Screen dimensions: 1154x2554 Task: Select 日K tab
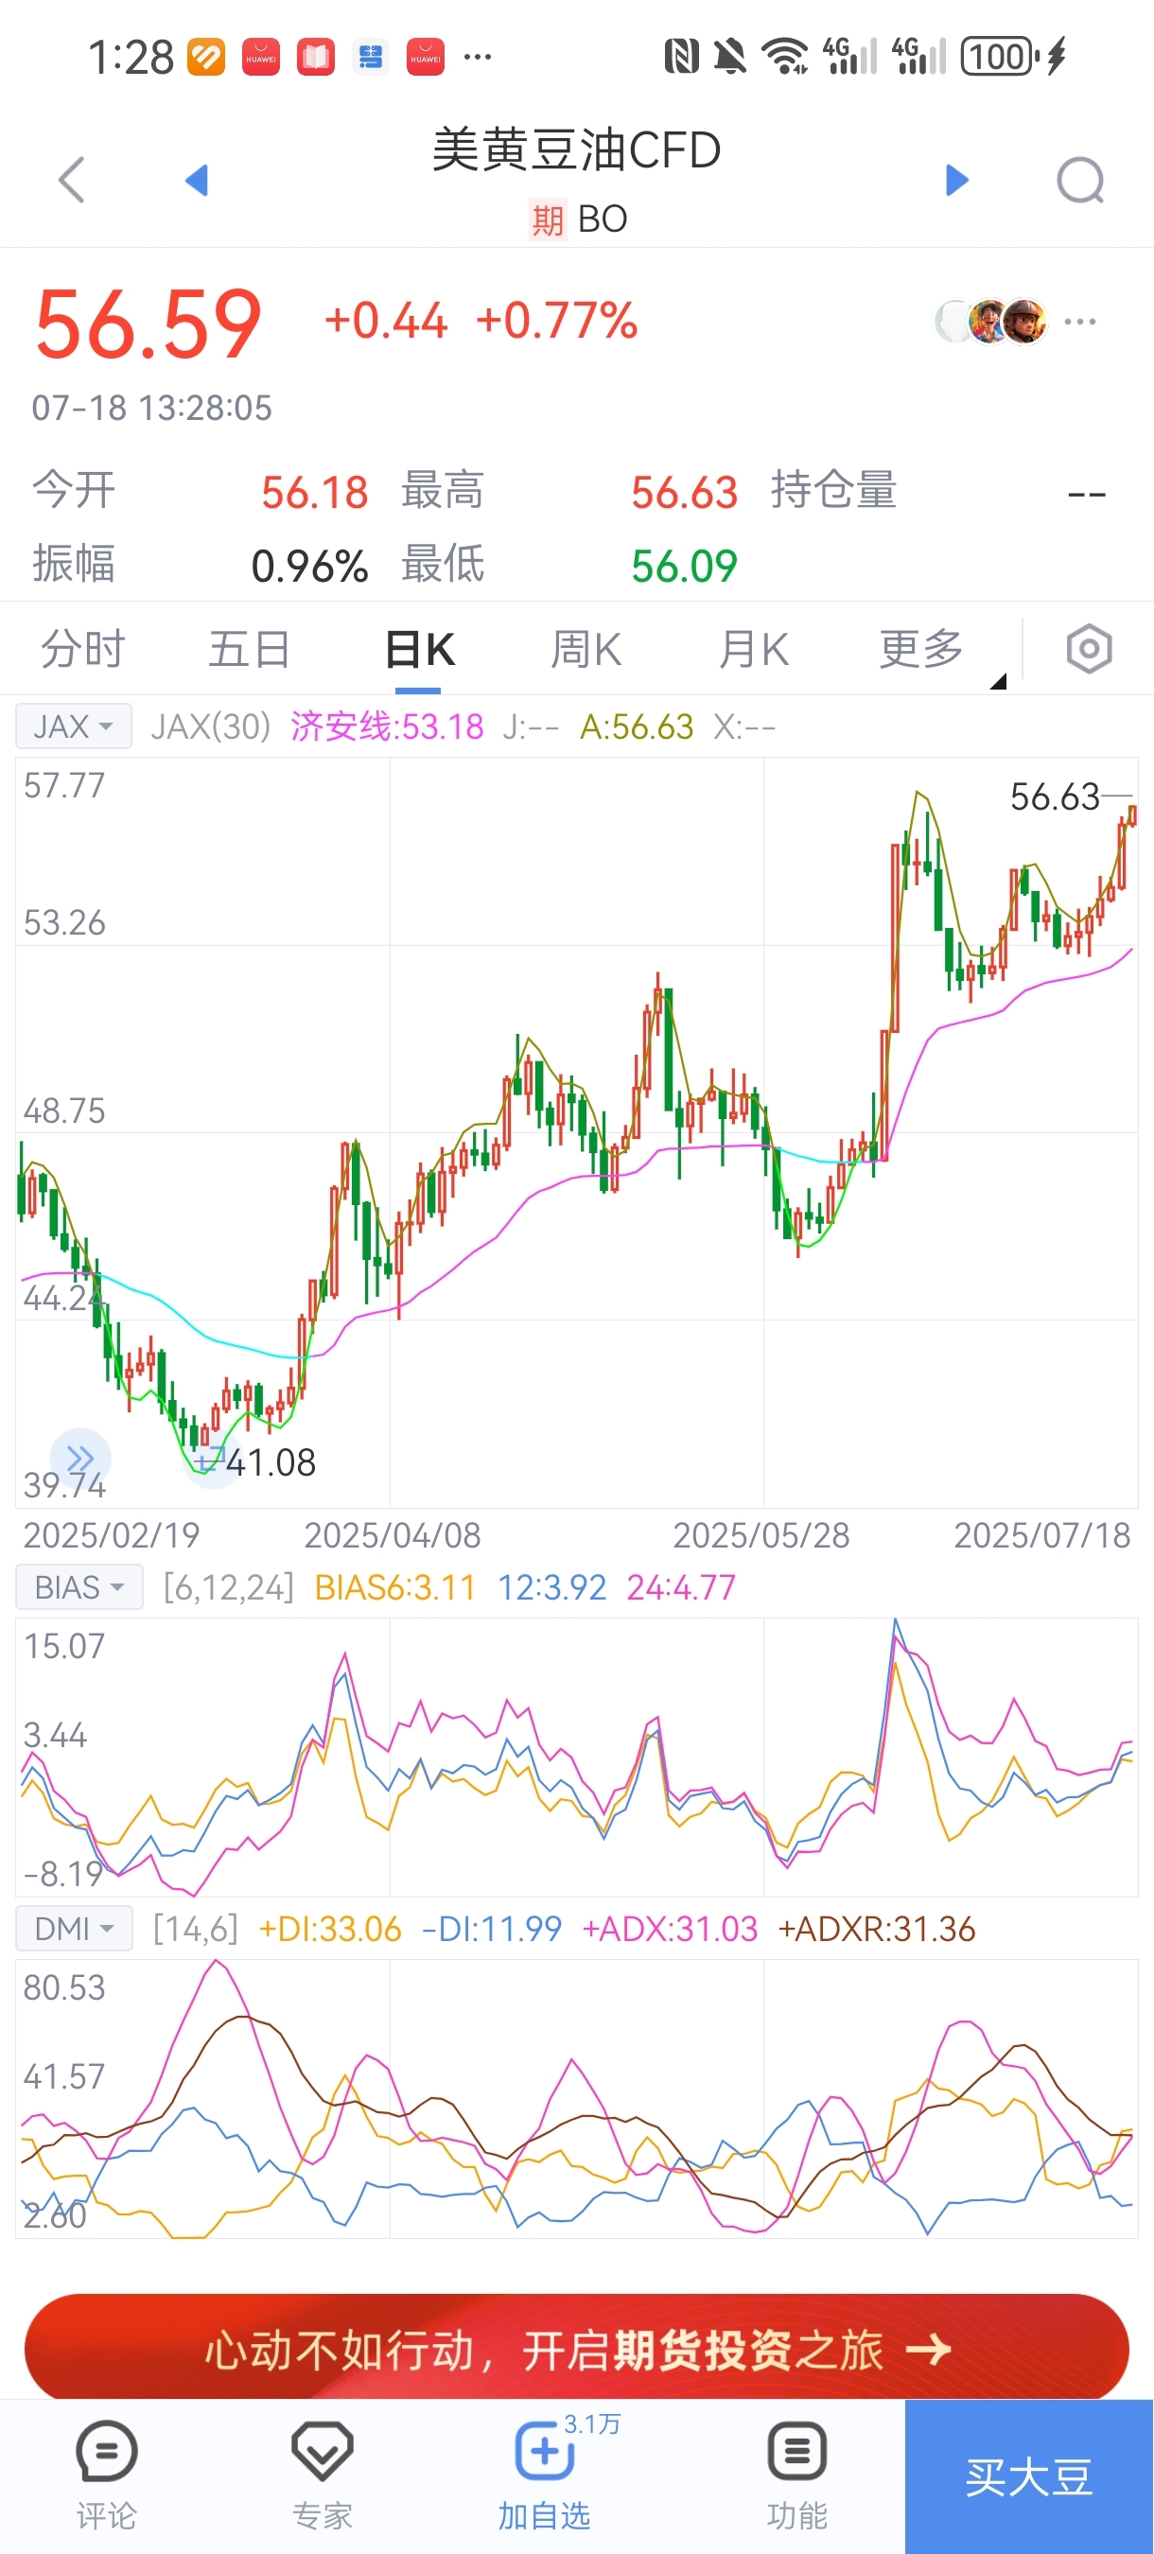[419, 650]
